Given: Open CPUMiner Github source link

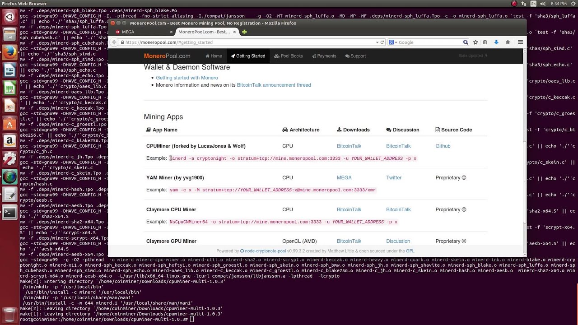Looking at the screenshot, I should click(x=443, y=146).
